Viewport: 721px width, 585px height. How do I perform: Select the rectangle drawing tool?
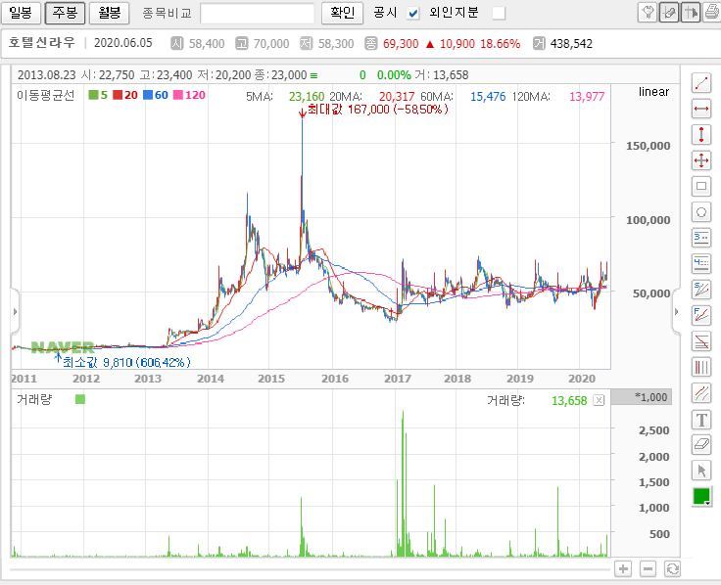(x=701, y=186)
